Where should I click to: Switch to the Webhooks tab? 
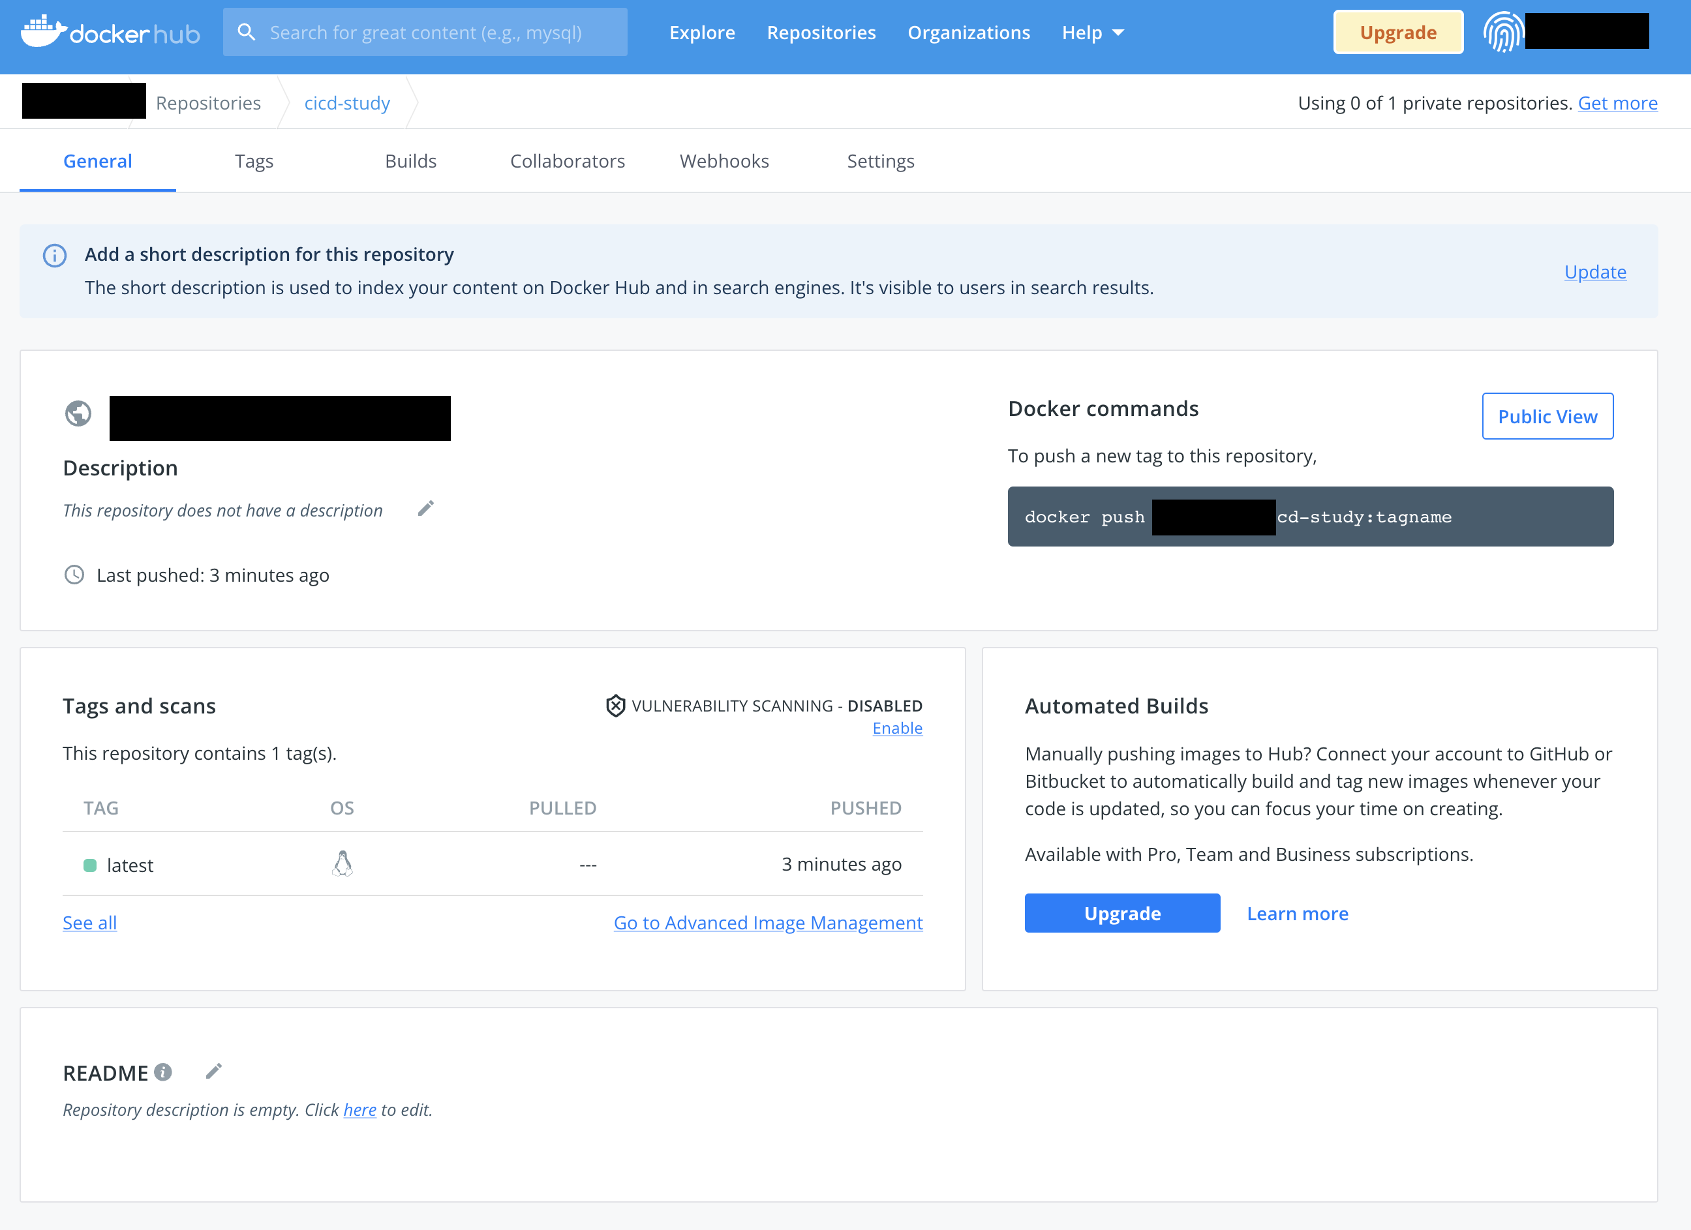click(x=724, y=161)
